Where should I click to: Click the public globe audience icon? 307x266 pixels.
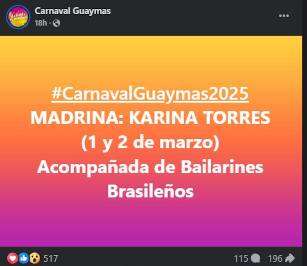[56, 23]
